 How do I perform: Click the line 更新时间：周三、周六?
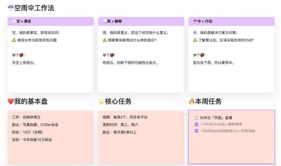120,125
